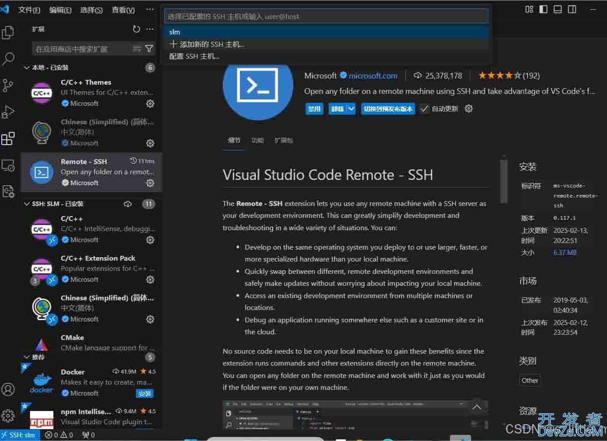
Task: Open the uninstall dropdown arrow
Action: tap(351, 108)
